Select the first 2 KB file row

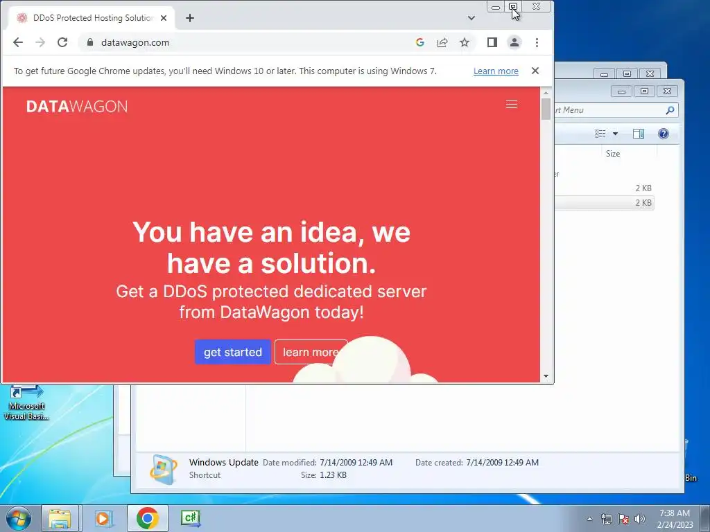point(604,188)
